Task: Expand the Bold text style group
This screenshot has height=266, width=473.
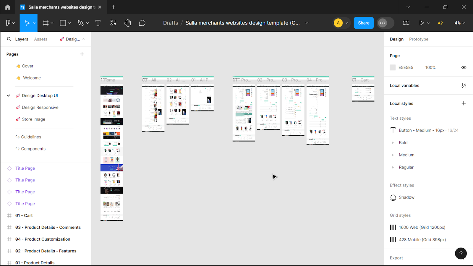Action: 393,142
